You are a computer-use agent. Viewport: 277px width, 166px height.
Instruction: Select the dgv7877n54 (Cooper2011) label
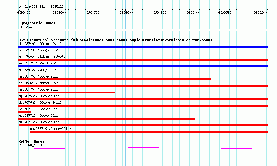(40, 122)
